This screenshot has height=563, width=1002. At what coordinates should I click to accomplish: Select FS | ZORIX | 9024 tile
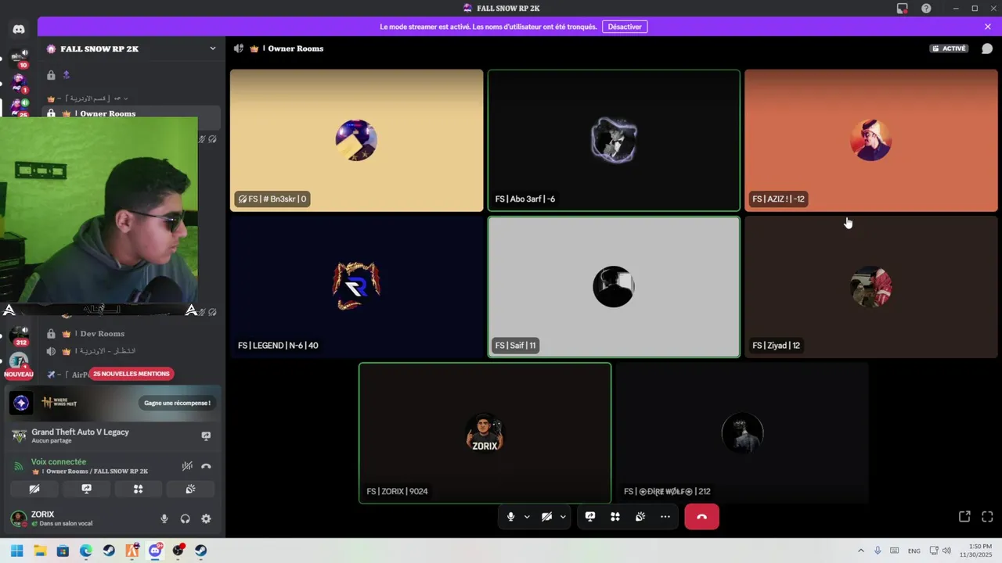tap(485, 432)
